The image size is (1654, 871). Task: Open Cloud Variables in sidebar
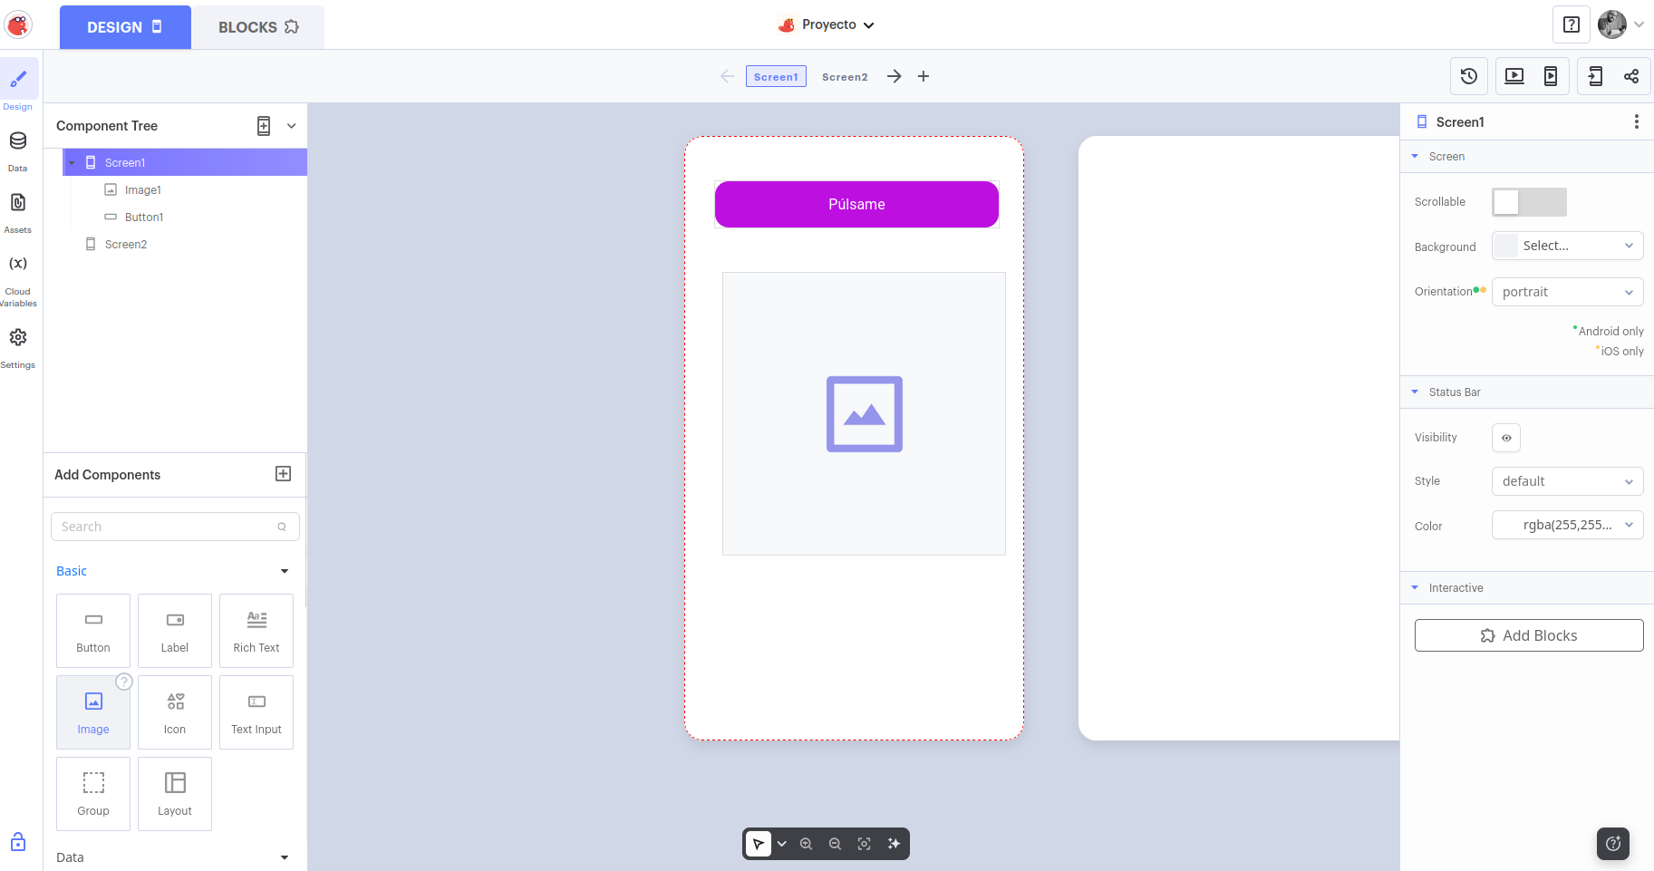pos(18,274)
